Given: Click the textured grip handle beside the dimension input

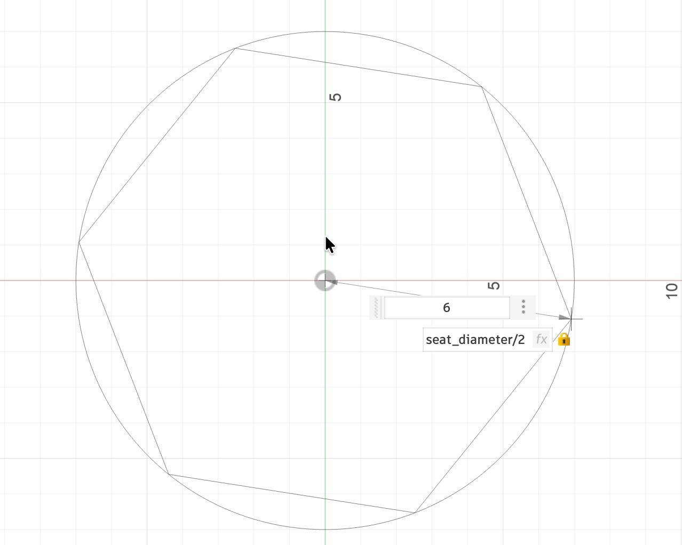Looking at the screenshot, I should coord(377,307).
